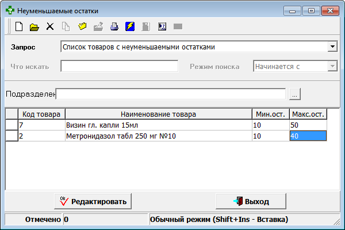345x230 pixels.
Task: Click the toolbar drag handle grip
Action: (x=9, y=26)
